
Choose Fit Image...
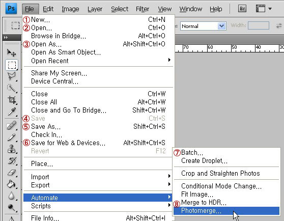coord(226,194)
